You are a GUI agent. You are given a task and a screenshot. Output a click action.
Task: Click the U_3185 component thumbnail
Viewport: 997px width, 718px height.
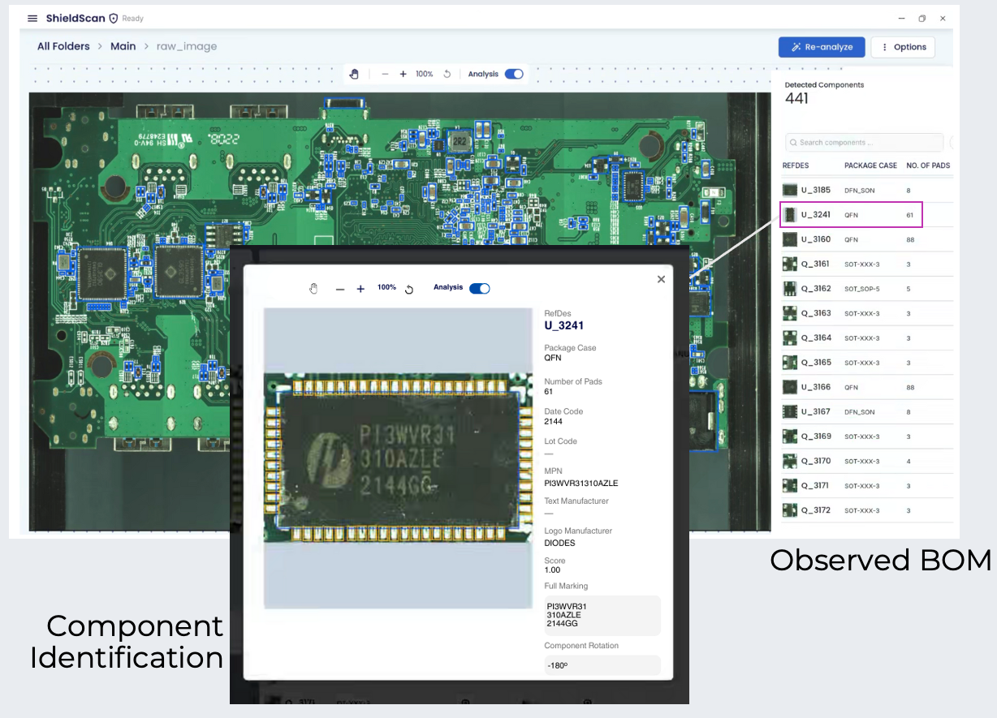click(x=789, y=190)
